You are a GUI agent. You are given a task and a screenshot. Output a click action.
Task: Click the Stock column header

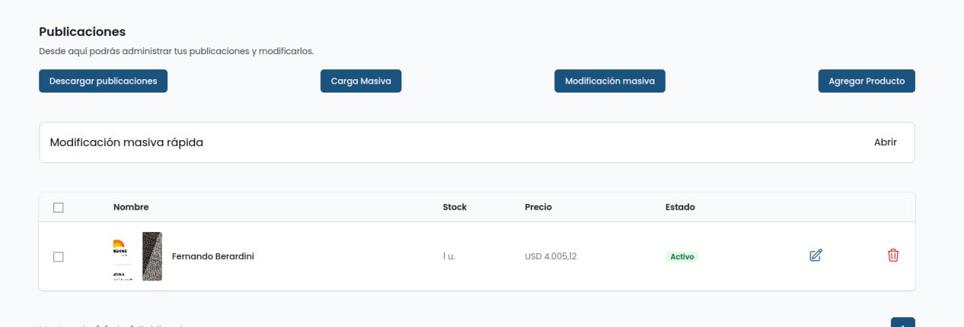(455, 207)
